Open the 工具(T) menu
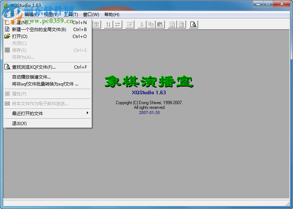Viewport: 293px width, 209px height. (x=71, y=15)
